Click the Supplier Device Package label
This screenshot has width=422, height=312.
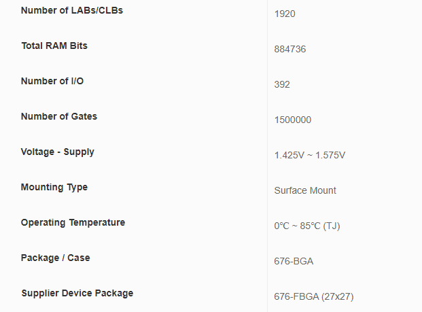pyautogui.click(x=77, y=294)
